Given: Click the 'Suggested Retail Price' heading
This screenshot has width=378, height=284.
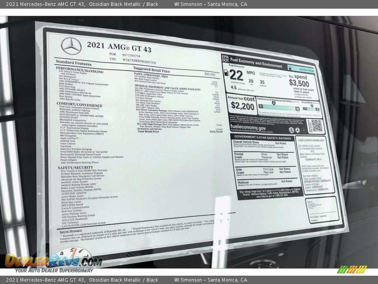Looking at the screenshot, I should [x=152, y=70].
